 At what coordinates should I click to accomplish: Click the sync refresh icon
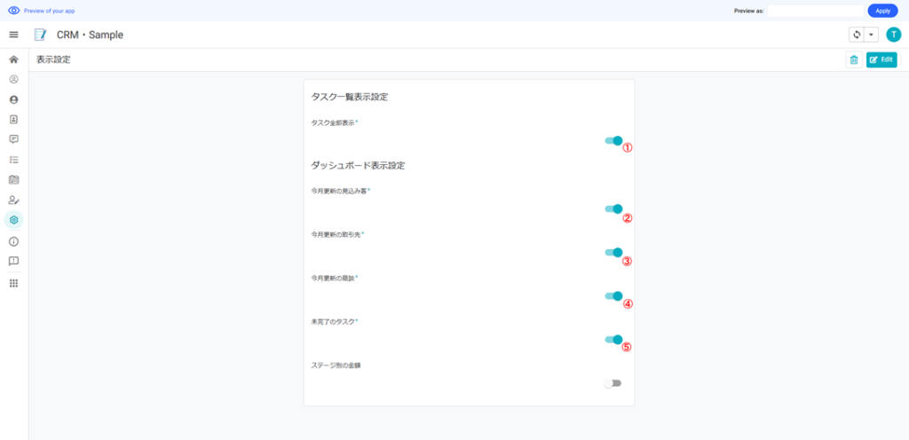(857, 35)
